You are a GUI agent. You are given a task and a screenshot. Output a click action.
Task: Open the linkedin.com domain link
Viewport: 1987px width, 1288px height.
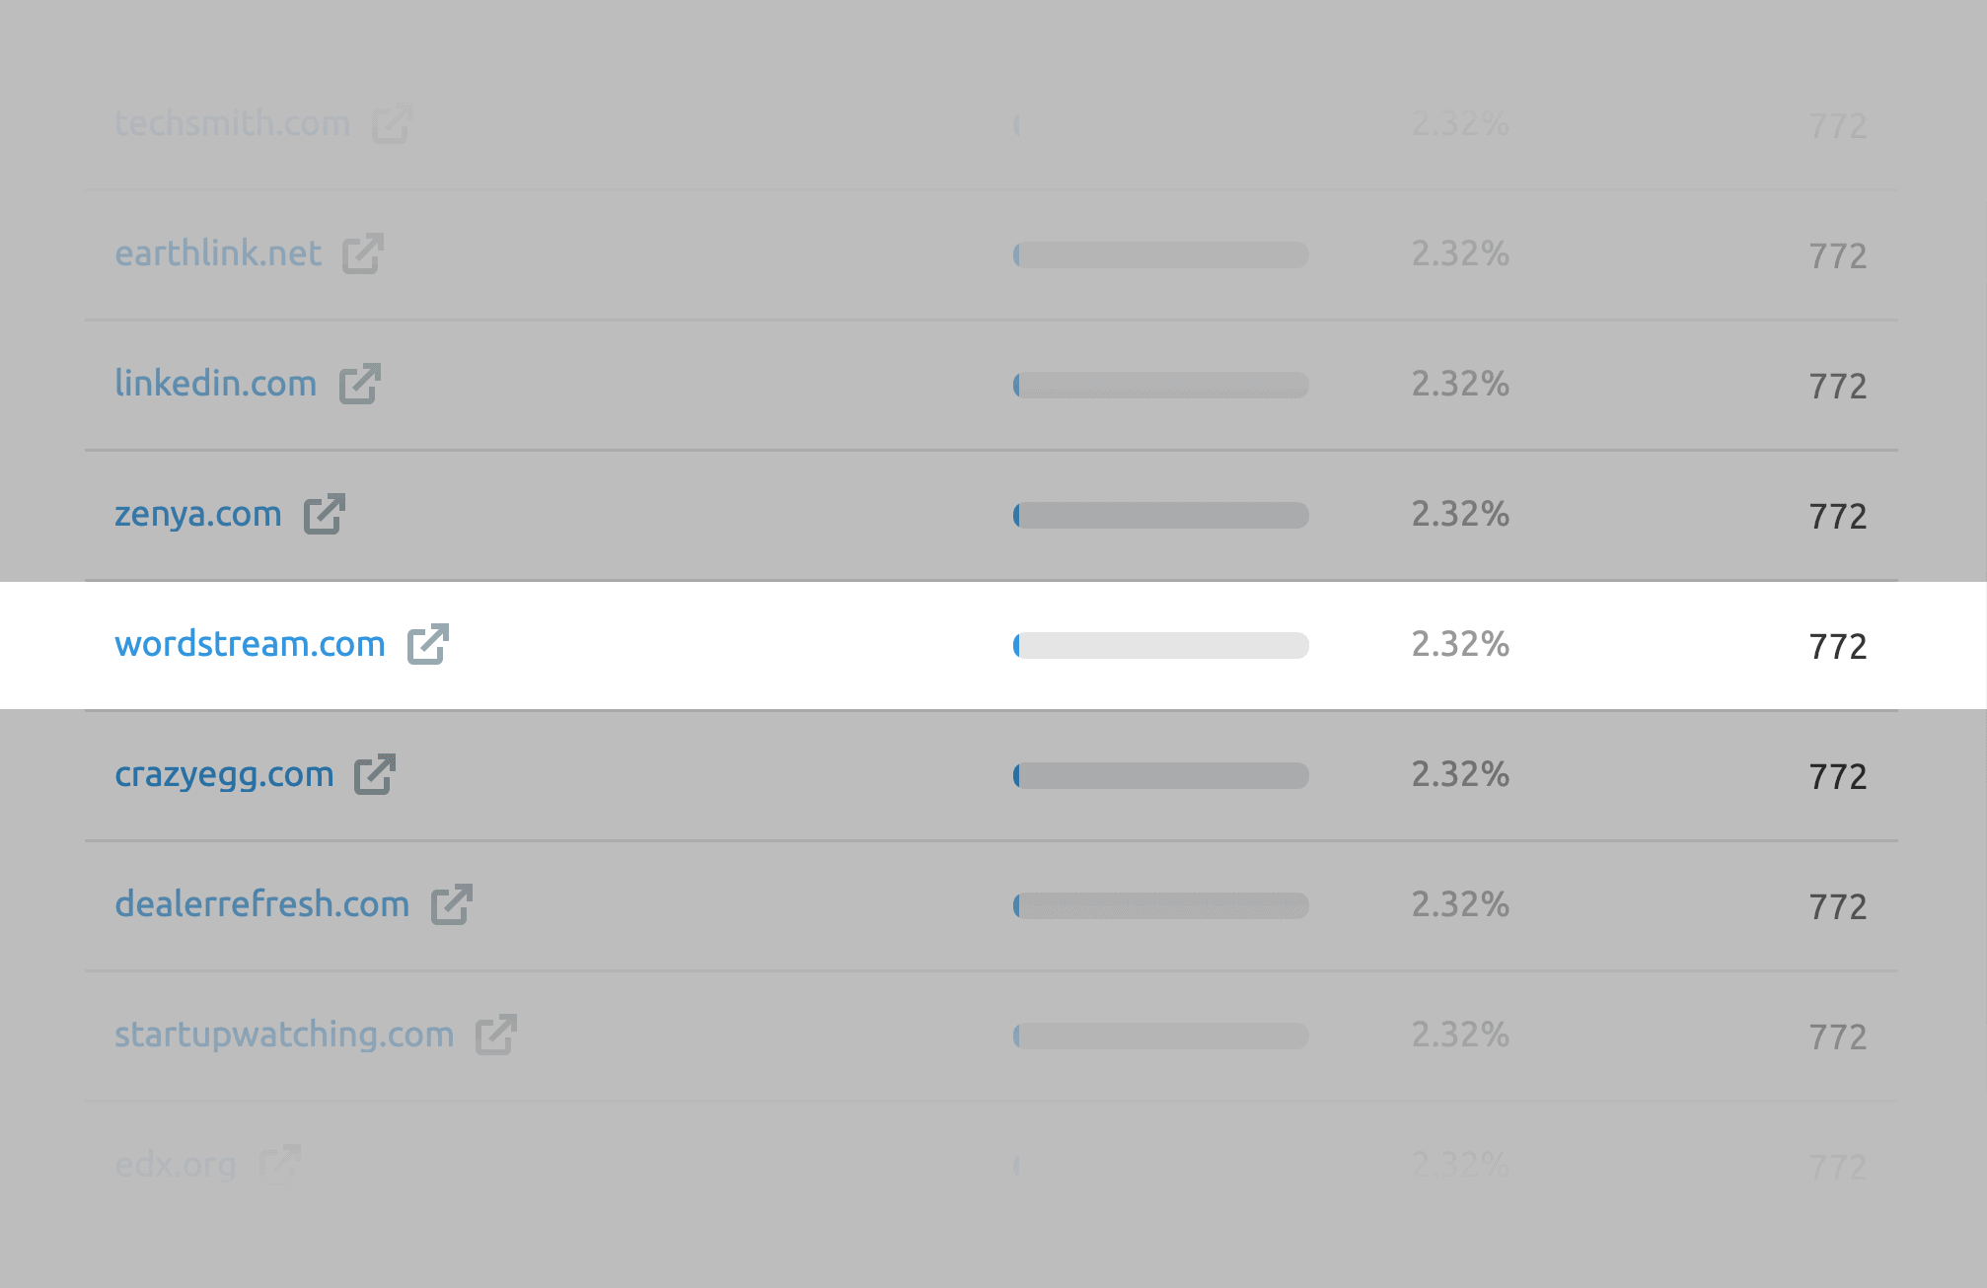click(215, 383)
